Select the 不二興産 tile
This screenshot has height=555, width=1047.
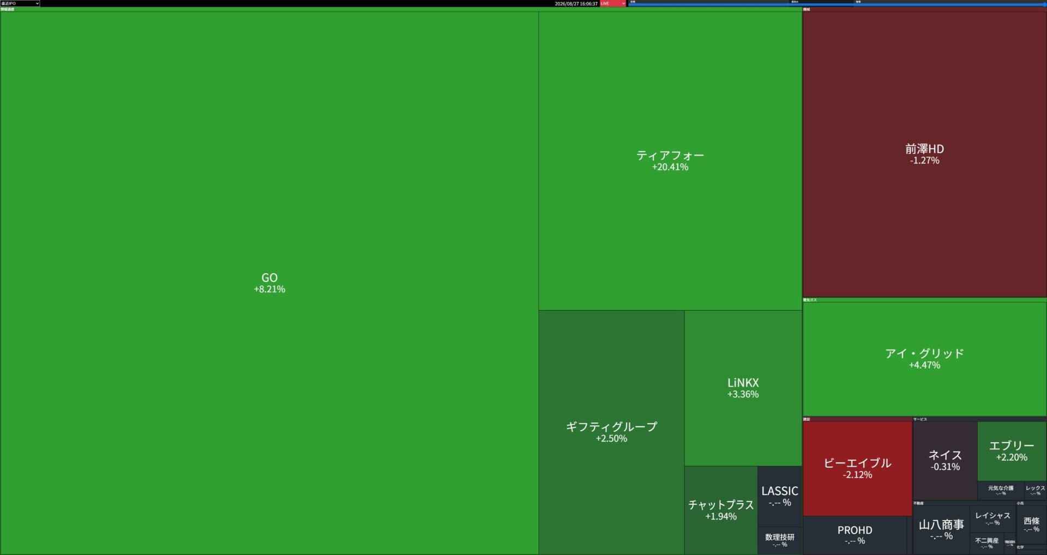(986, 543)
